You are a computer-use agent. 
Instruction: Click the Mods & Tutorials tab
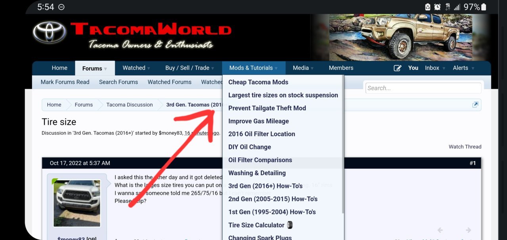tap(251, 68)
